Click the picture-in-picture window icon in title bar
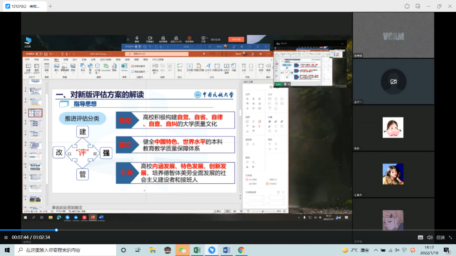The width and height of the screenshot is (456, 256). [x=418, y=6]
